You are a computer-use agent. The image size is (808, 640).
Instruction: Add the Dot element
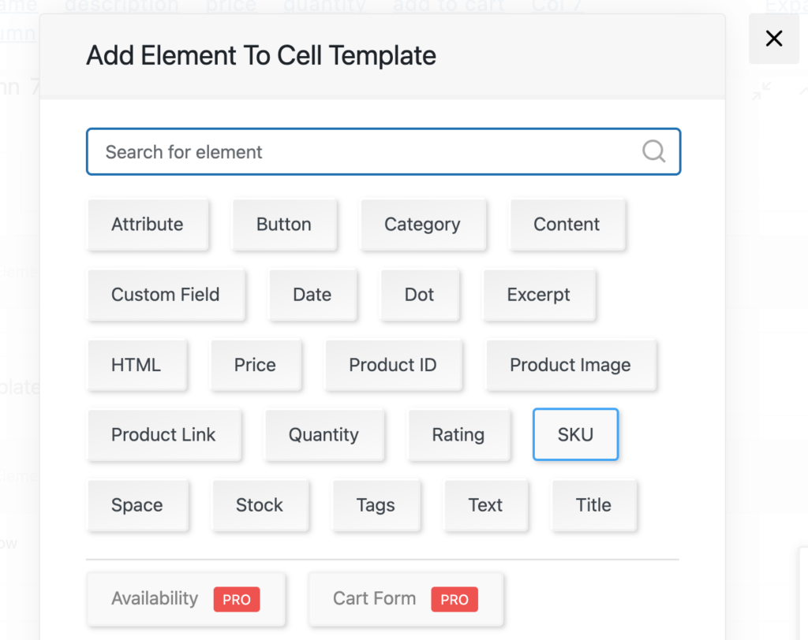tap(420, 295)
